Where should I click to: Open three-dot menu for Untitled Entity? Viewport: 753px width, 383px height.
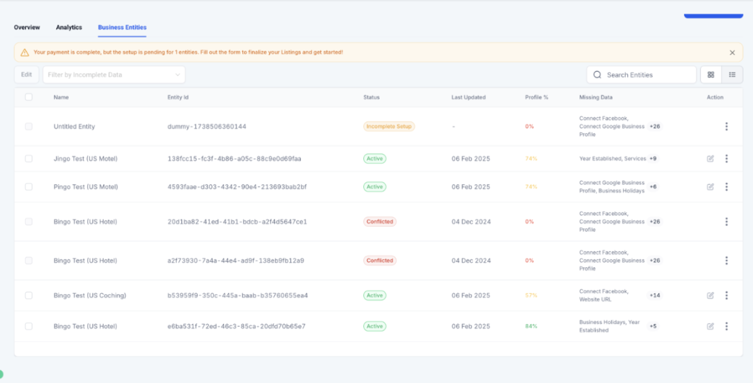pos(726,126)
